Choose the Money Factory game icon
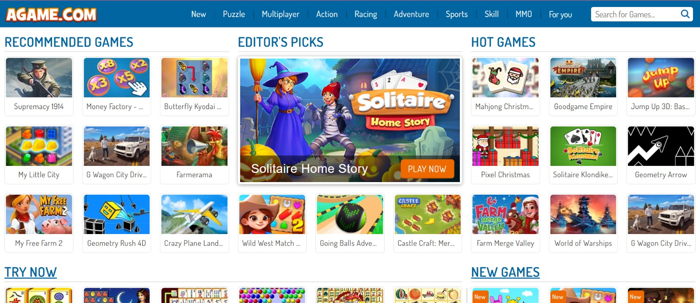The image size is (700, 303). (x=117, y=78)
